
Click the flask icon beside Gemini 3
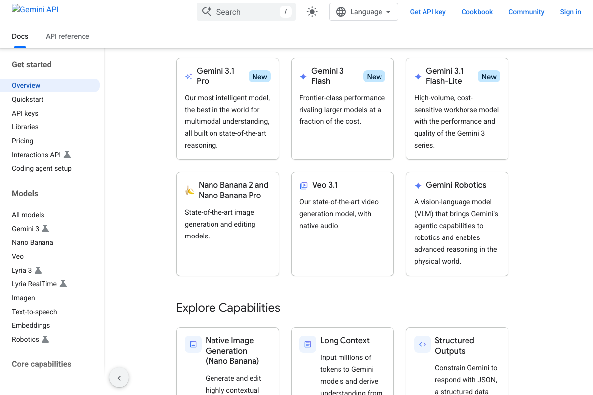[45, 229]
